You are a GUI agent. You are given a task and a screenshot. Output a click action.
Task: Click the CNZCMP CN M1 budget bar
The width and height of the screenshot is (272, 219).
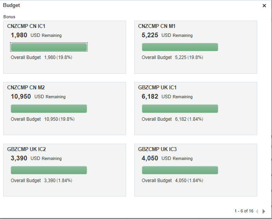pyautogui.click(x=180, y=47)
